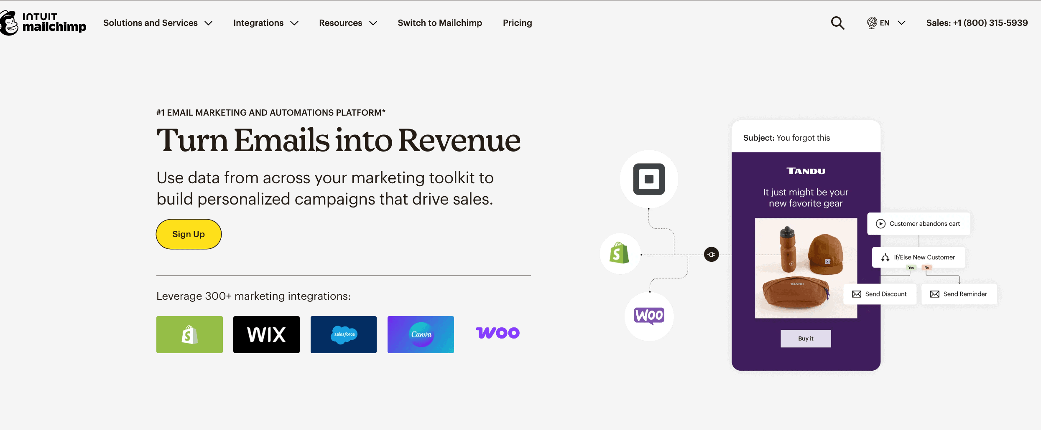Click the Subject: You forgot this line
The width and height of the screenshot is (1041, 430).
click(x=786, y=138)
